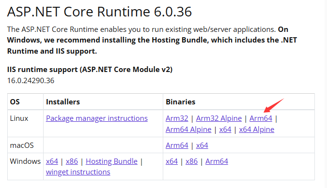Download the Linux Arm64 Alpine binary
327x188 pixels.
click(188, 130)
